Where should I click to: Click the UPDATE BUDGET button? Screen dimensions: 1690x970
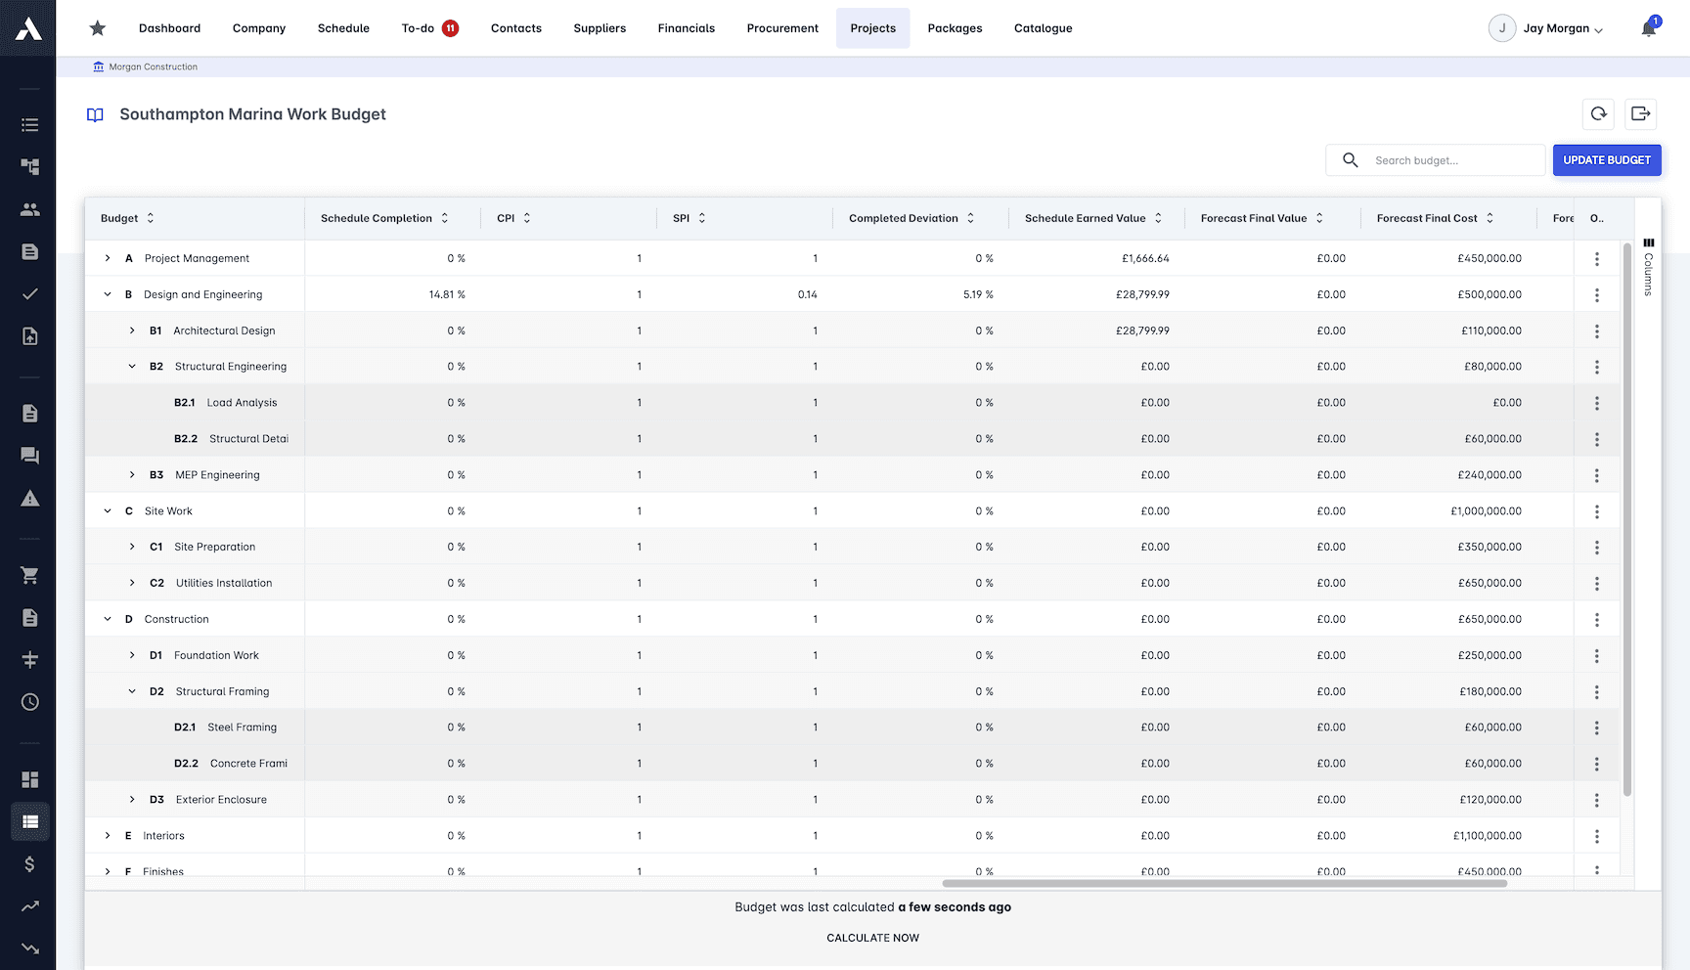point(1607,159)
